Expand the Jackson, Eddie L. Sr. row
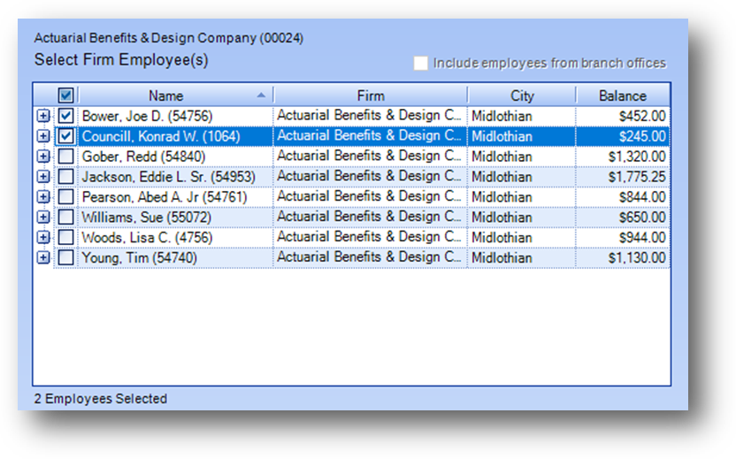This screenshot has width=736, height=459. [x=43, y=177]
